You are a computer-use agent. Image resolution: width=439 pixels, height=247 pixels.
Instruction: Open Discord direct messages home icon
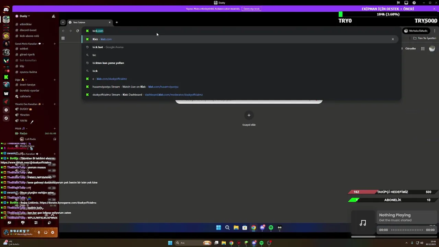(6, 10)
